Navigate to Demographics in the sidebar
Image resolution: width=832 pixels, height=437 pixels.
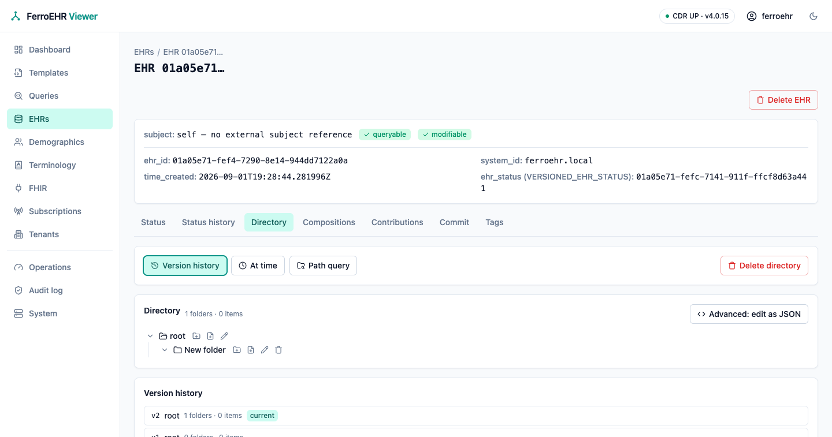tap(60, 142)
